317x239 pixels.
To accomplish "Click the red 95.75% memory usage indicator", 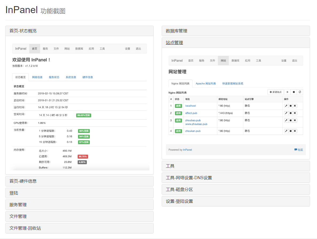I will point(83,156).
